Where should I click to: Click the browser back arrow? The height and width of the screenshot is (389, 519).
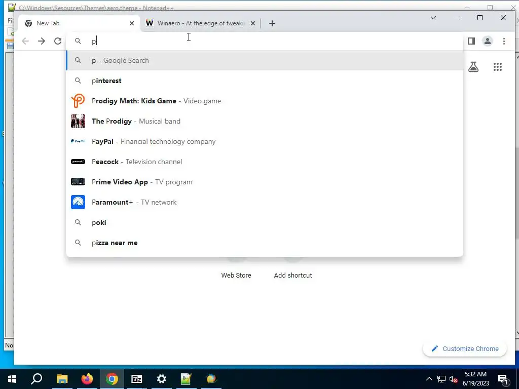point(25,41)
